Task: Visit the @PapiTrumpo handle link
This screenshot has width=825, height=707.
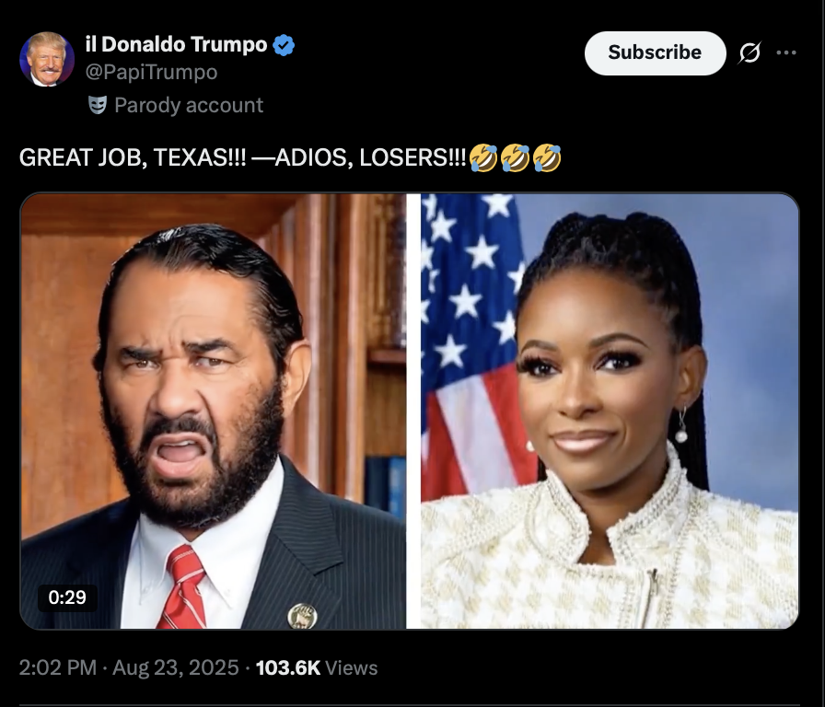Action: [x=152, y=72]
